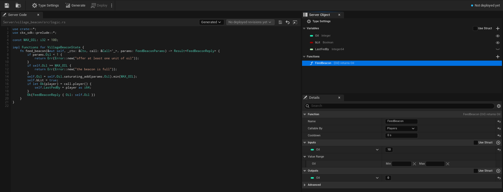Open the Oil input type dropdown chevron
503x192 pixels.
coord(377,150)
